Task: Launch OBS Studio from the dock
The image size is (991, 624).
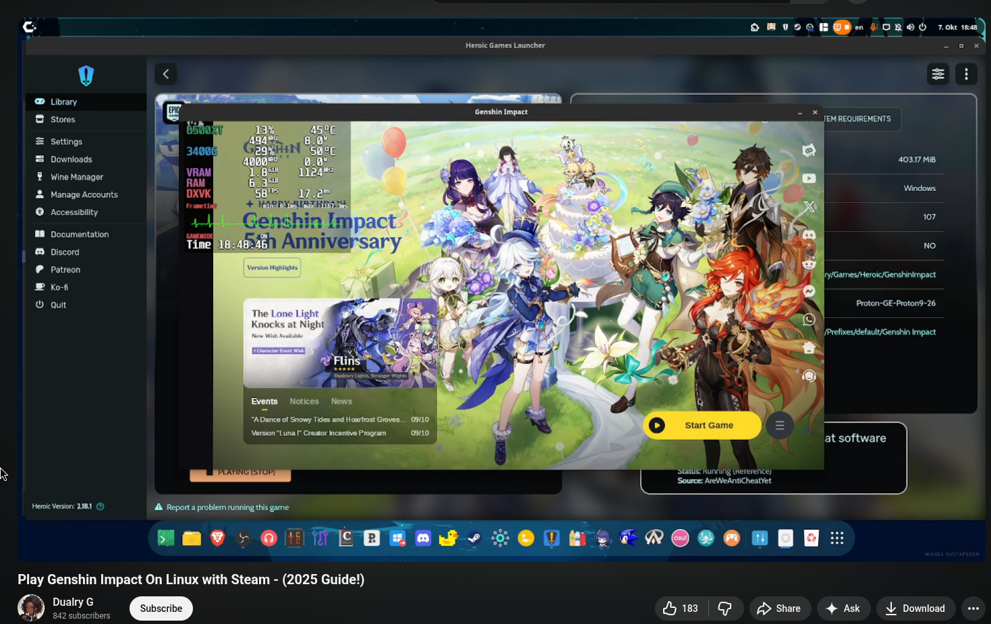Action: point(243,538)
